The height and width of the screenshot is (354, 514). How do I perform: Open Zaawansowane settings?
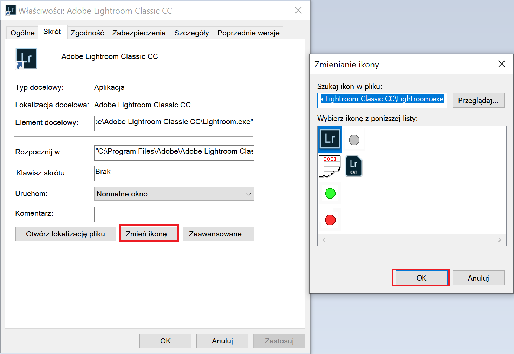coord(219,234)
